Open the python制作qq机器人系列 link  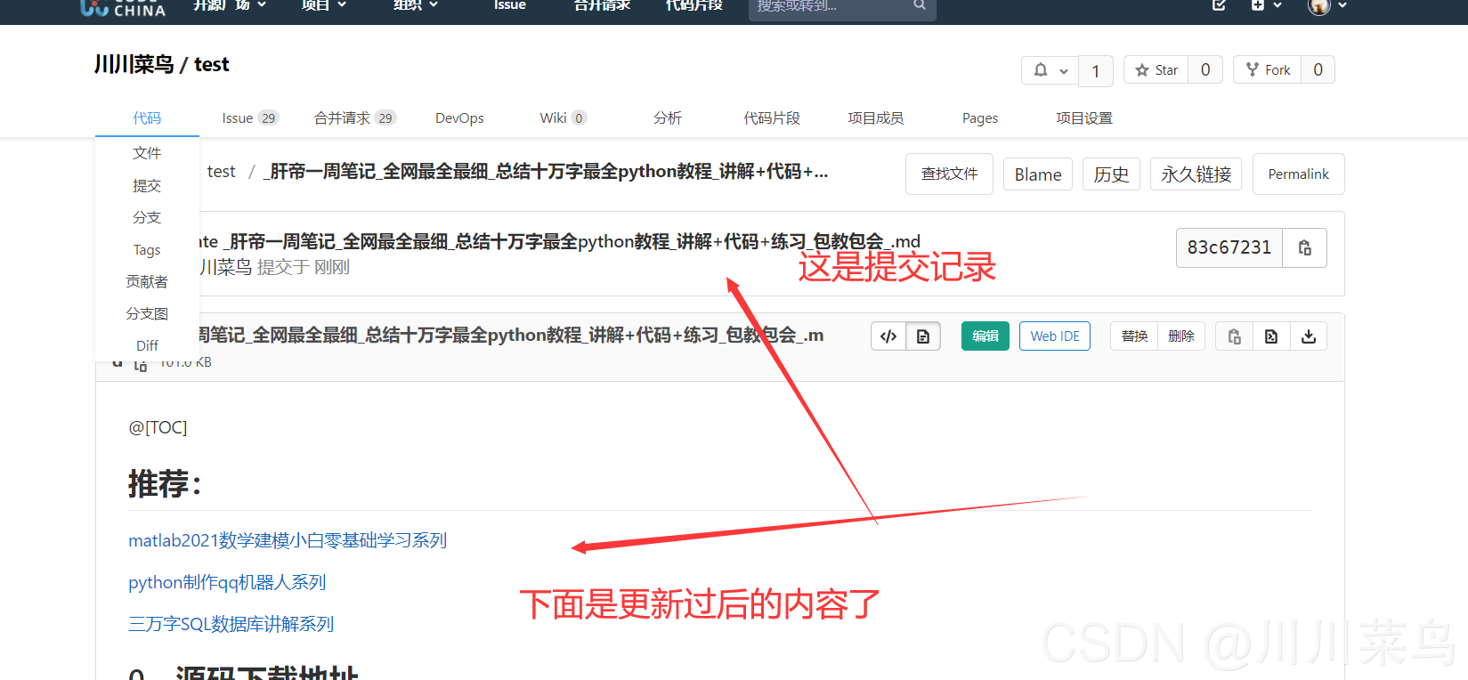227,582
